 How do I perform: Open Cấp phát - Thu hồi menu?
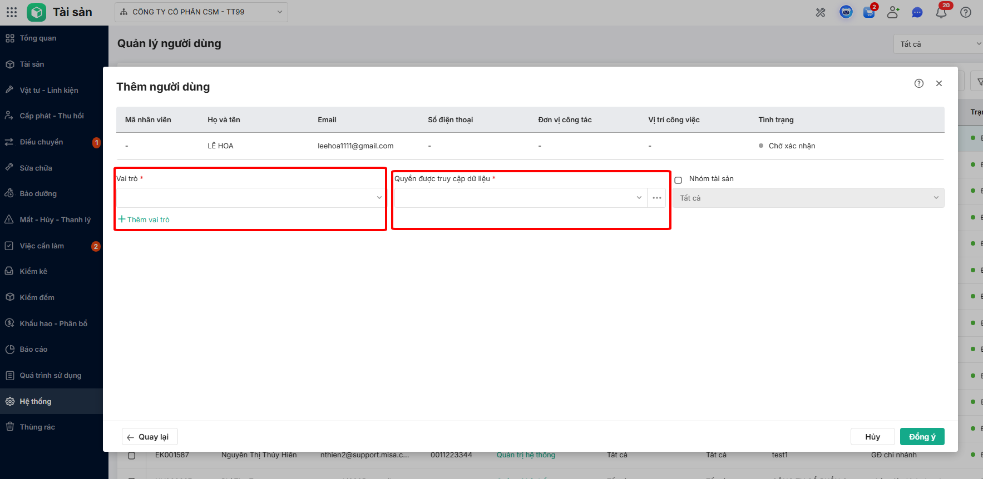[51, 116]
